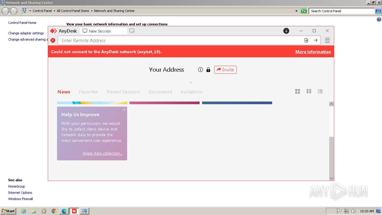Switch to large tiles view
Screen dimensions: 382x215
[298, 91]
